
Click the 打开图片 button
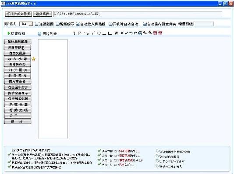18,70
